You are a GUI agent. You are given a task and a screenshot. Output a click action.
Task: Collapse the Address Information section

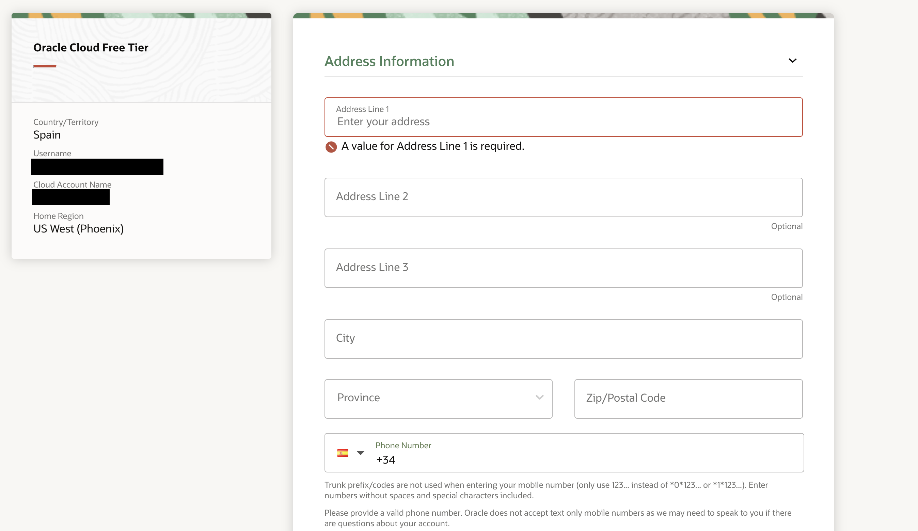pos(793,61)
